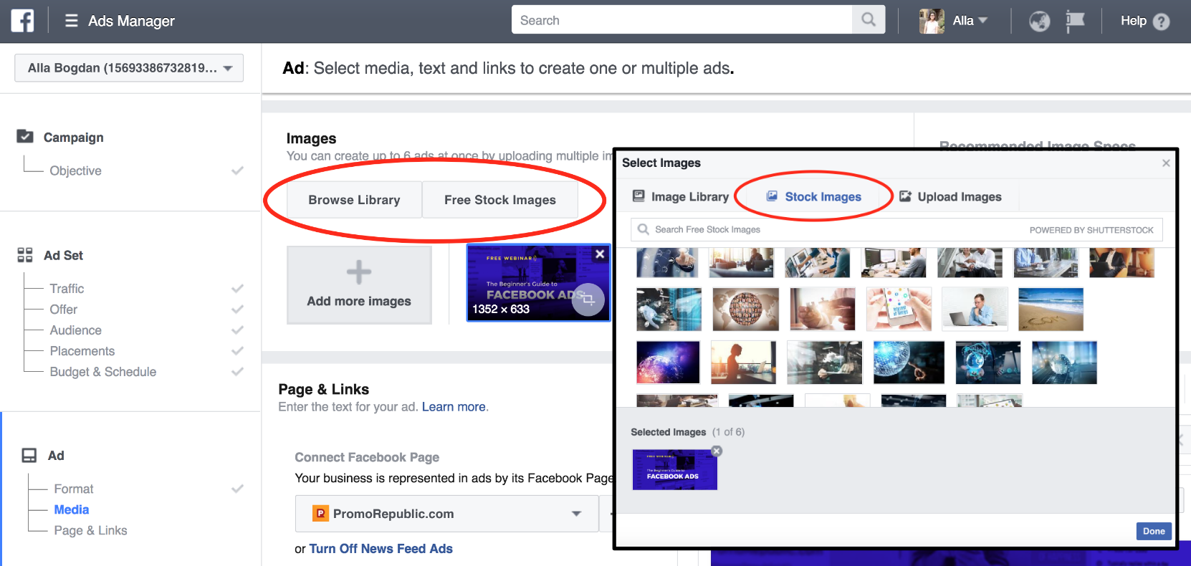Click the Ad Set grid icon
Screen dimensions: 1191x566
point(25,255)
